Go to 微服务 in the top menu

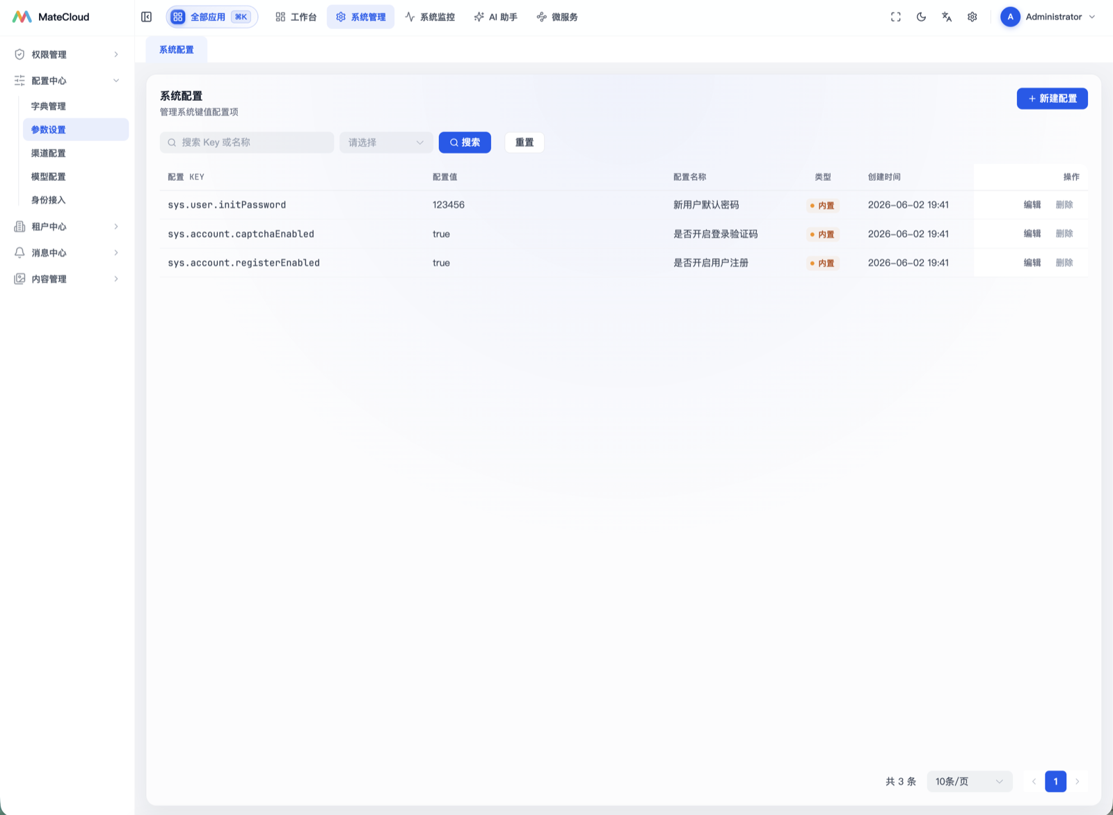557,17
